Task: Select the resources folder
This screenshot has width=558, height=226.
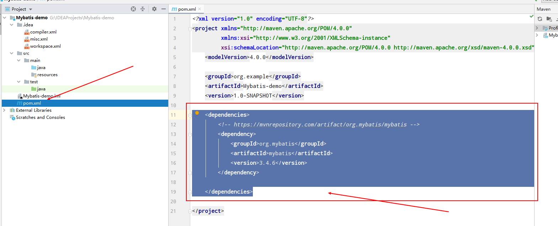Action: (x=47, y=75)
